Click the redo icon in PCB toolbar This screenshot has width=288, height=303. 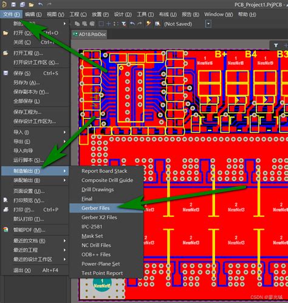pyautogui.click(x=140, y=24)
